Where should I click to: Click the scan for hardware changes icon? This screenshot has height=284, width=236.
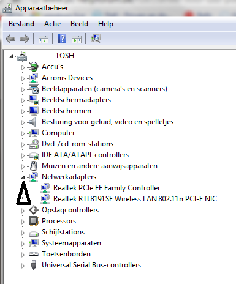96,39
